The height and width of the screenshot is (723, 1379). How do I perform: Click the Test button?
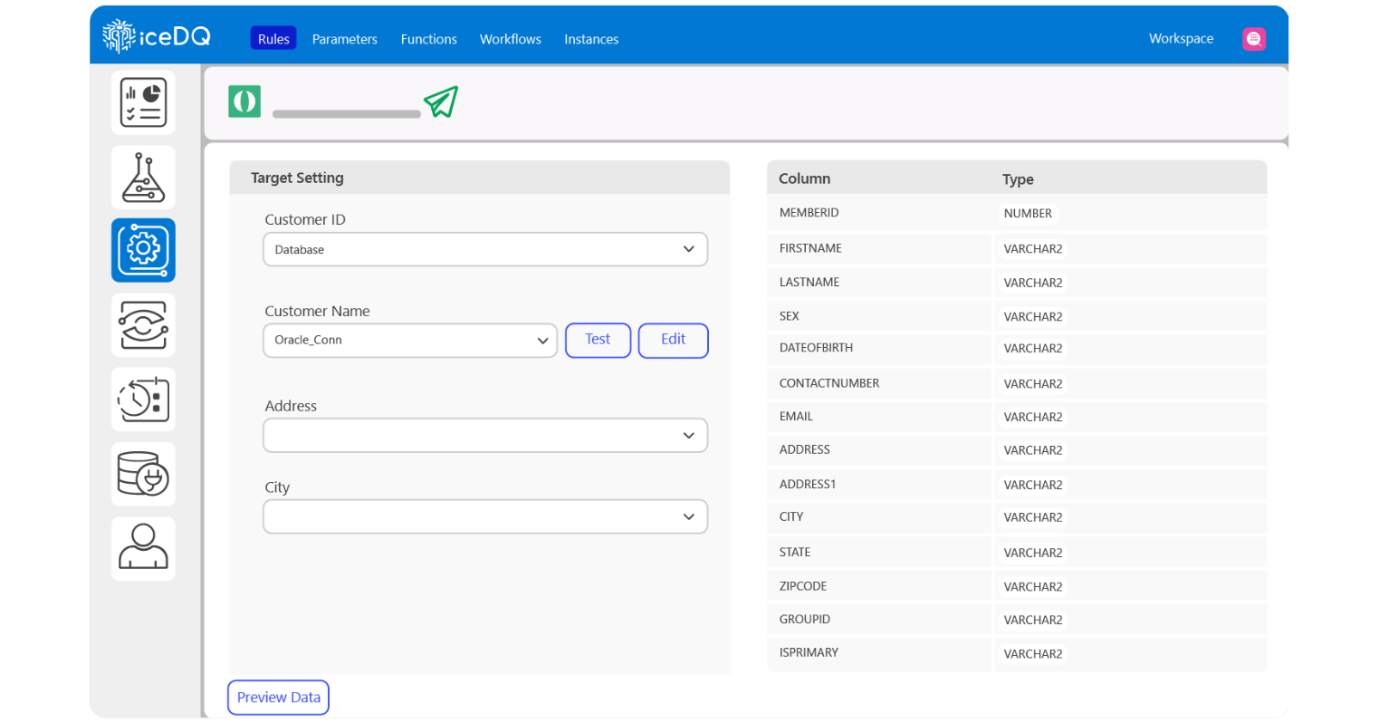pyautogui.click(x=598, y=340)
